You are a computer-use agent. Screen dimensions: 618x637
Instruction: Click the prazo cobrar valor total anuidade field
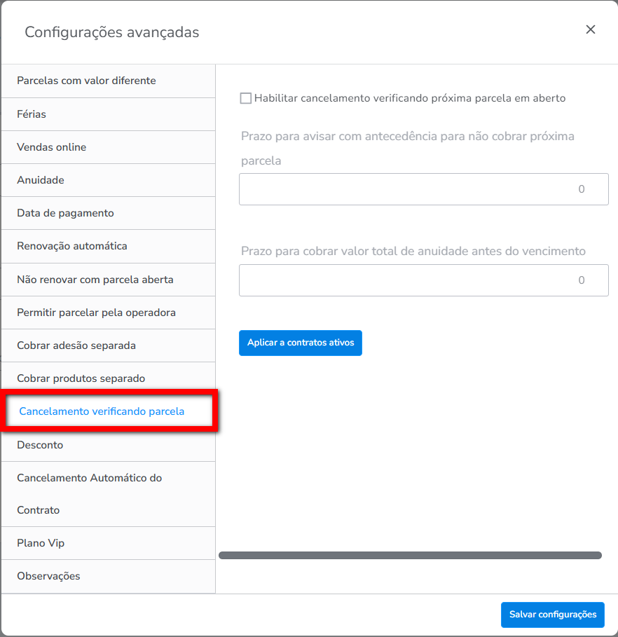pos(423,280)
